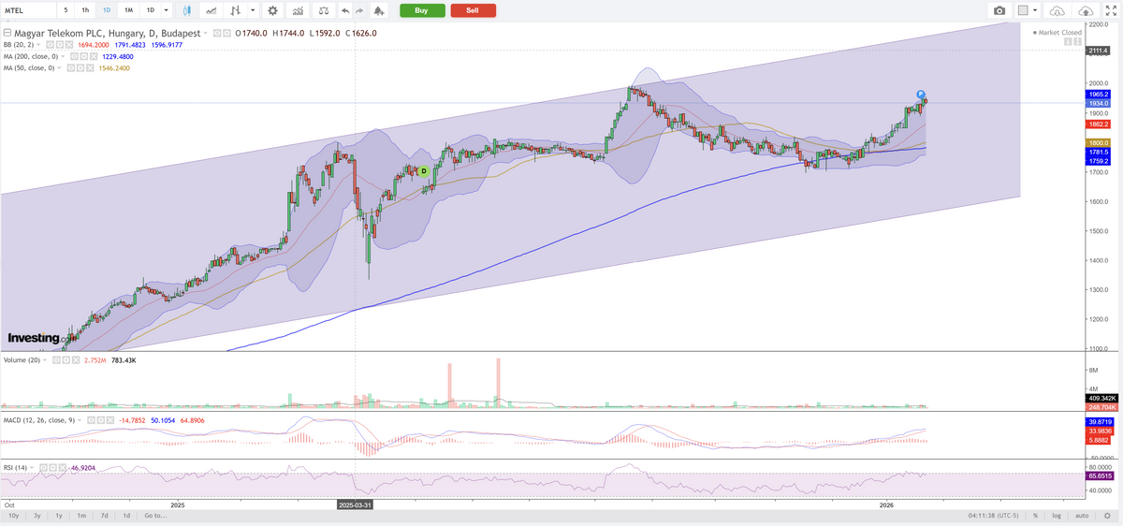Toggle visibility of MA (200) indicator
This screenshot has width=1123, height=526.
[x=75, y=56]
